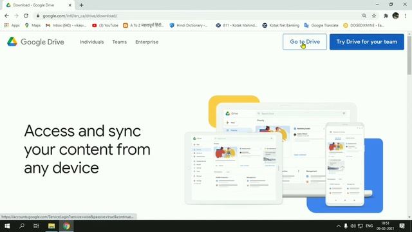Open Windows taskbar search
This screenshot has width=412, height=232.
click(x=22, y=226)
